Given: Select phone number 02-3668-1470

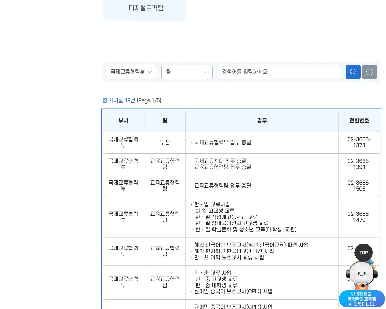Looking at the screenshot, I should click(359, 217).
